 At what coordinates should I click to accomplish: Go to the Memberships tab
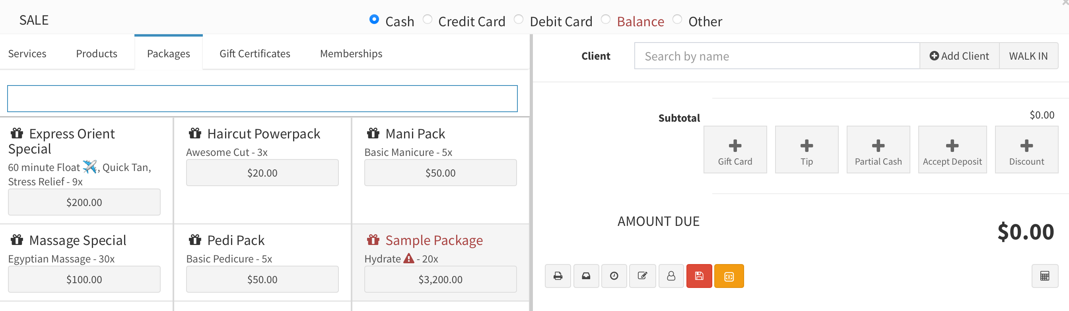pos(351,54)
